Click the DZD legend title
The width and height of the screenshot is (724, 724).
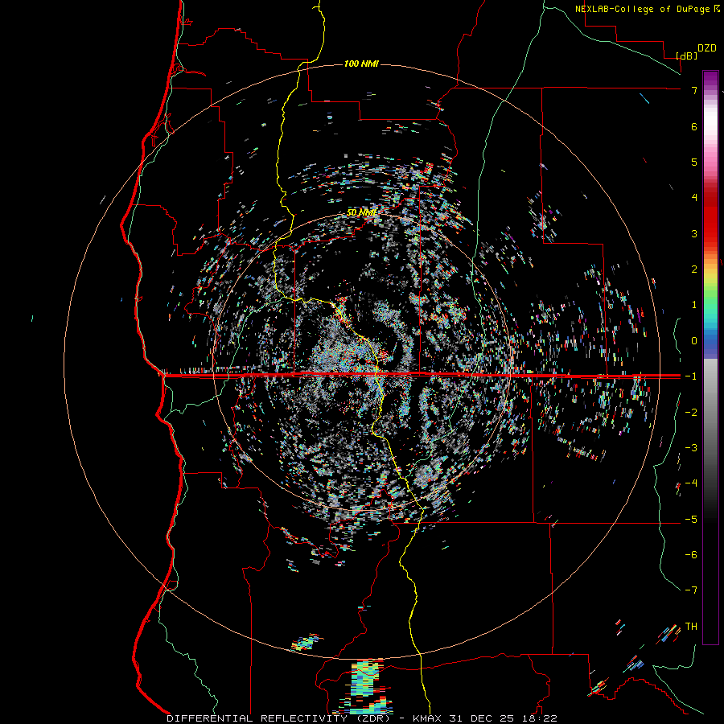point(707,48)
